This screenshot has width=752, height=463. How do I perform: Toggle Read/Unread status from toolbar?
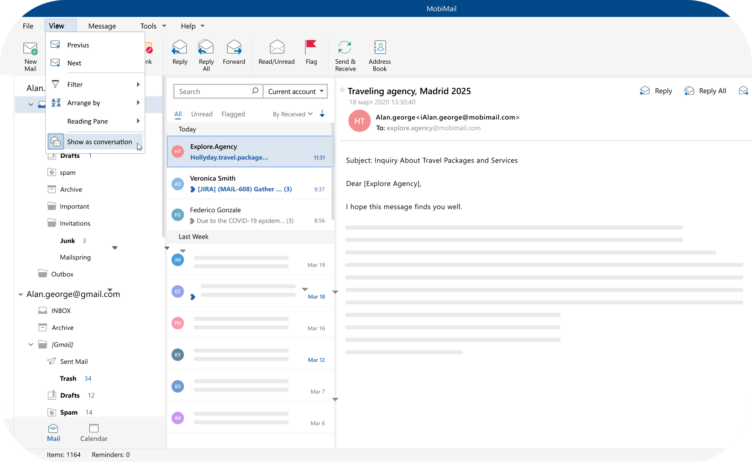click(x=276, y=52)
